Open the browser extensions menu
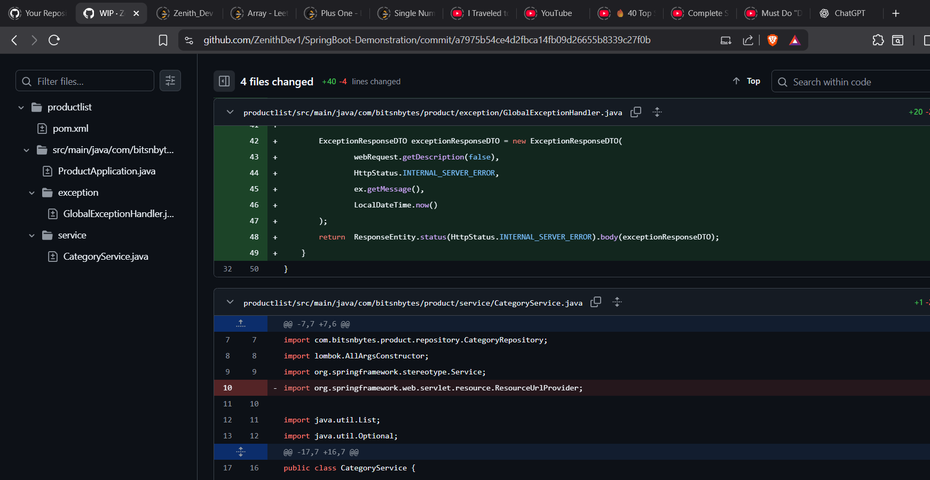Screen dimensions: 930x480 pyautogui.click(x=878, y=39)
